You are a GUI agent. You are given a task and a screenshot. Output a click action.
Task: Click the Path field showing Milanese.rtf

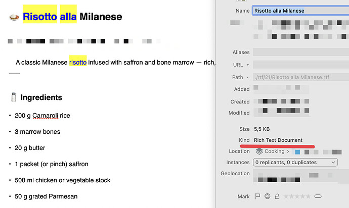[299, 77]
